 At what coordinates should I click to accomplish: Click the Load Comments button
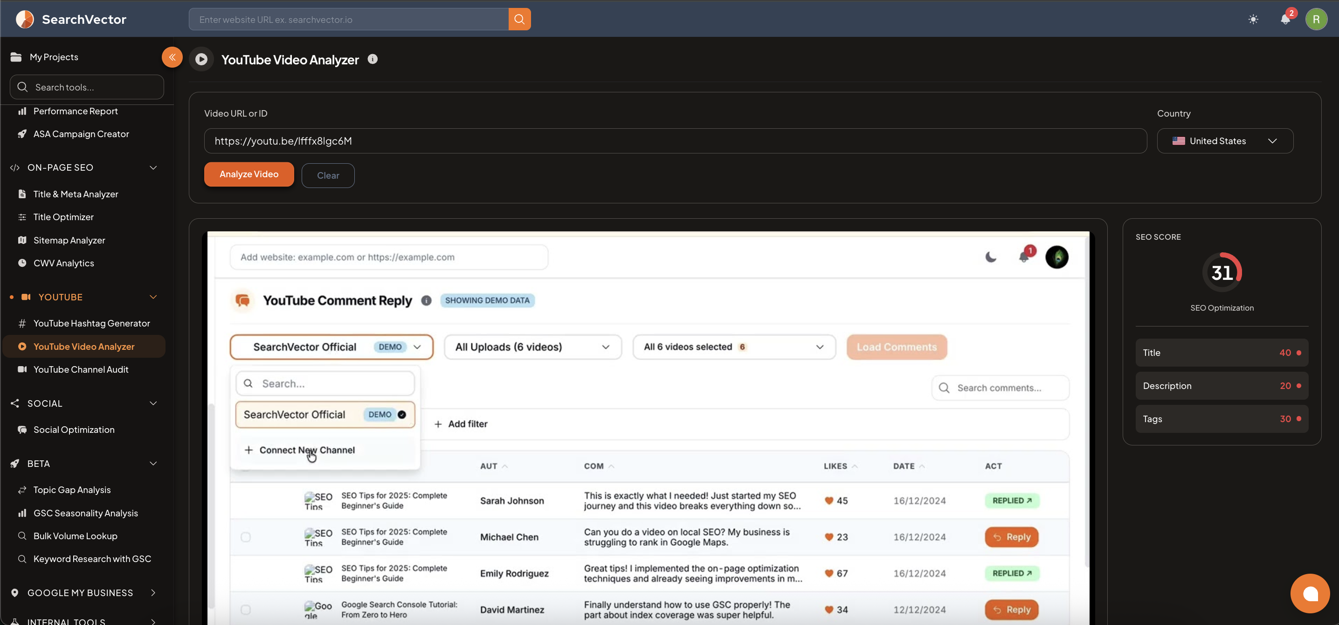pos(897,347)
